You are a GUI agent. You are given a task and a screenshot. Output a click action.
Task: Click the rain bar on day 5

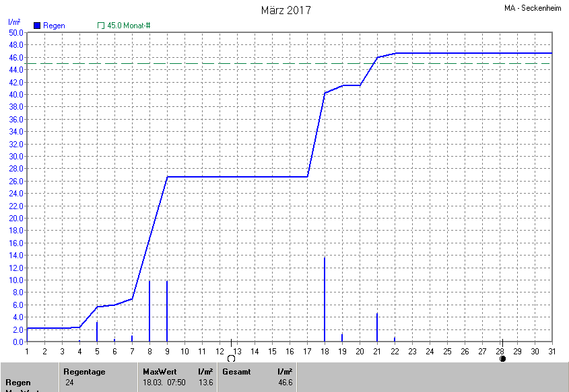coord(97,331)
